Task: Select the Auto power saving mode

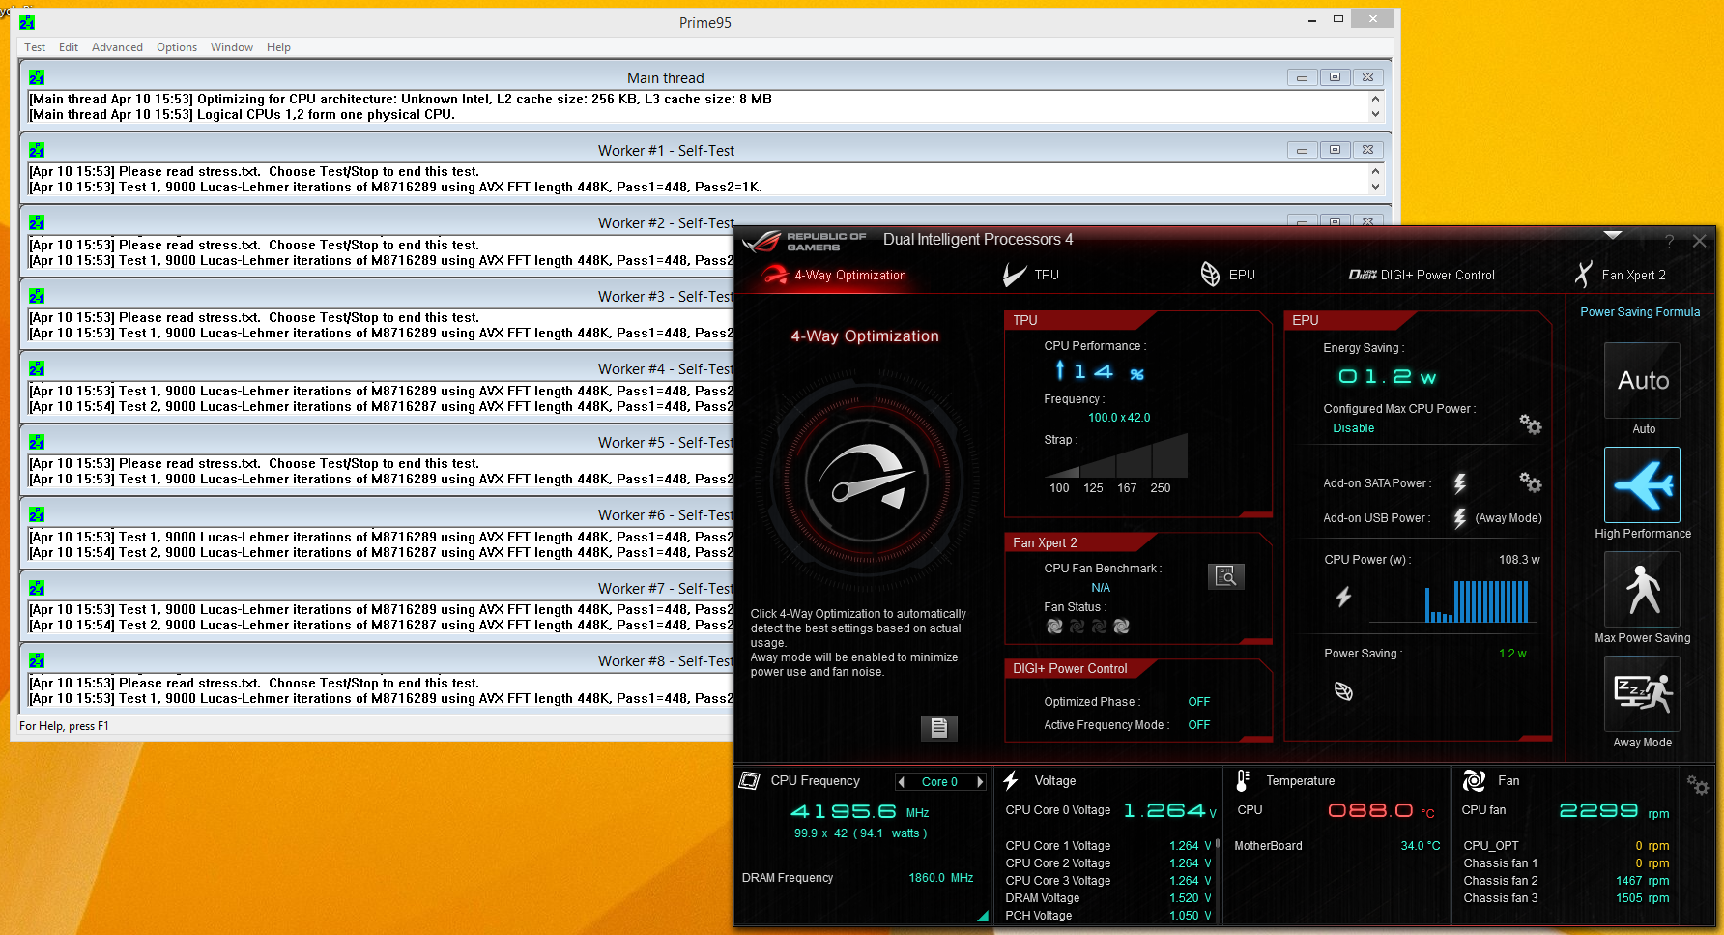Action: (1643, 381)
